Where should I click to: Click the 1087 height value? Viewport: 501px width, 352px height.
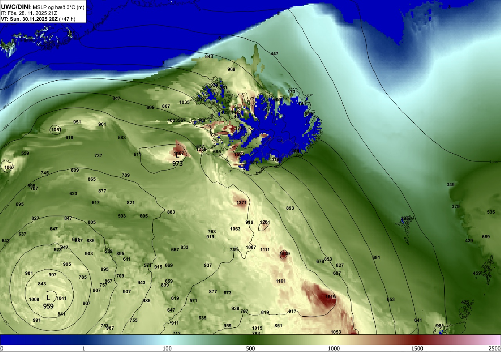tap(251, 247)
